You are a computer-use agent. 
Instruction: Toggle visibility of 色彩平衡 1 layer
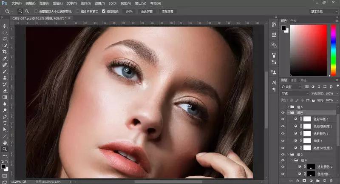(x=283, y=120)
